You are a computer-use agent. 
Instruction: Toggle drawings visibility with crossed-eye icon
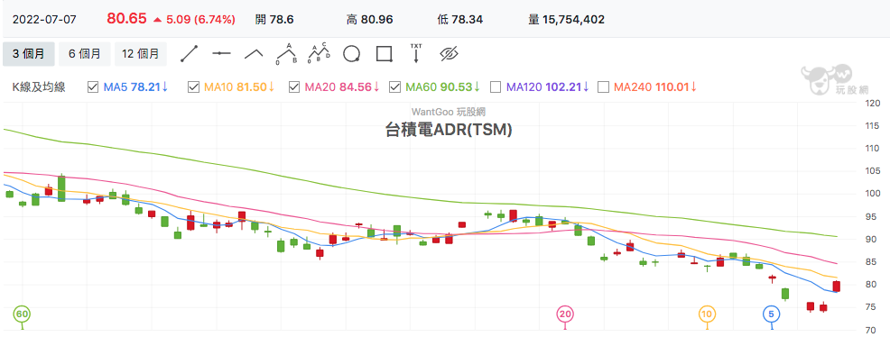pyautogui.click(x=449, y=54)
